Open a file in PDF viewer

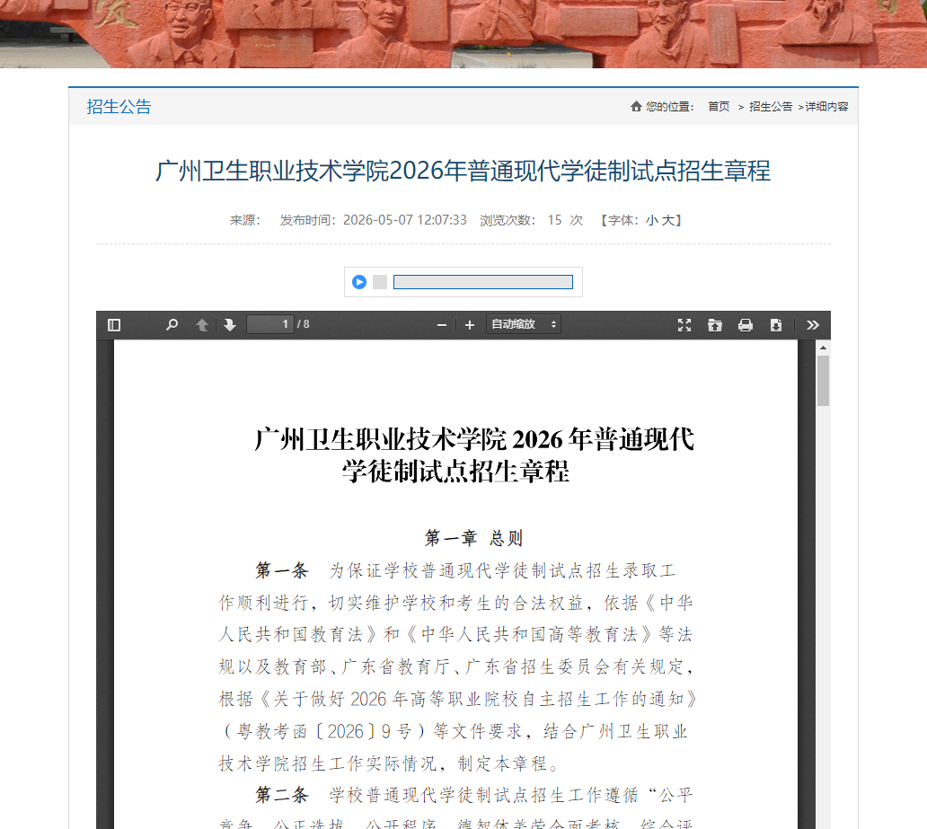pos(715,324)
